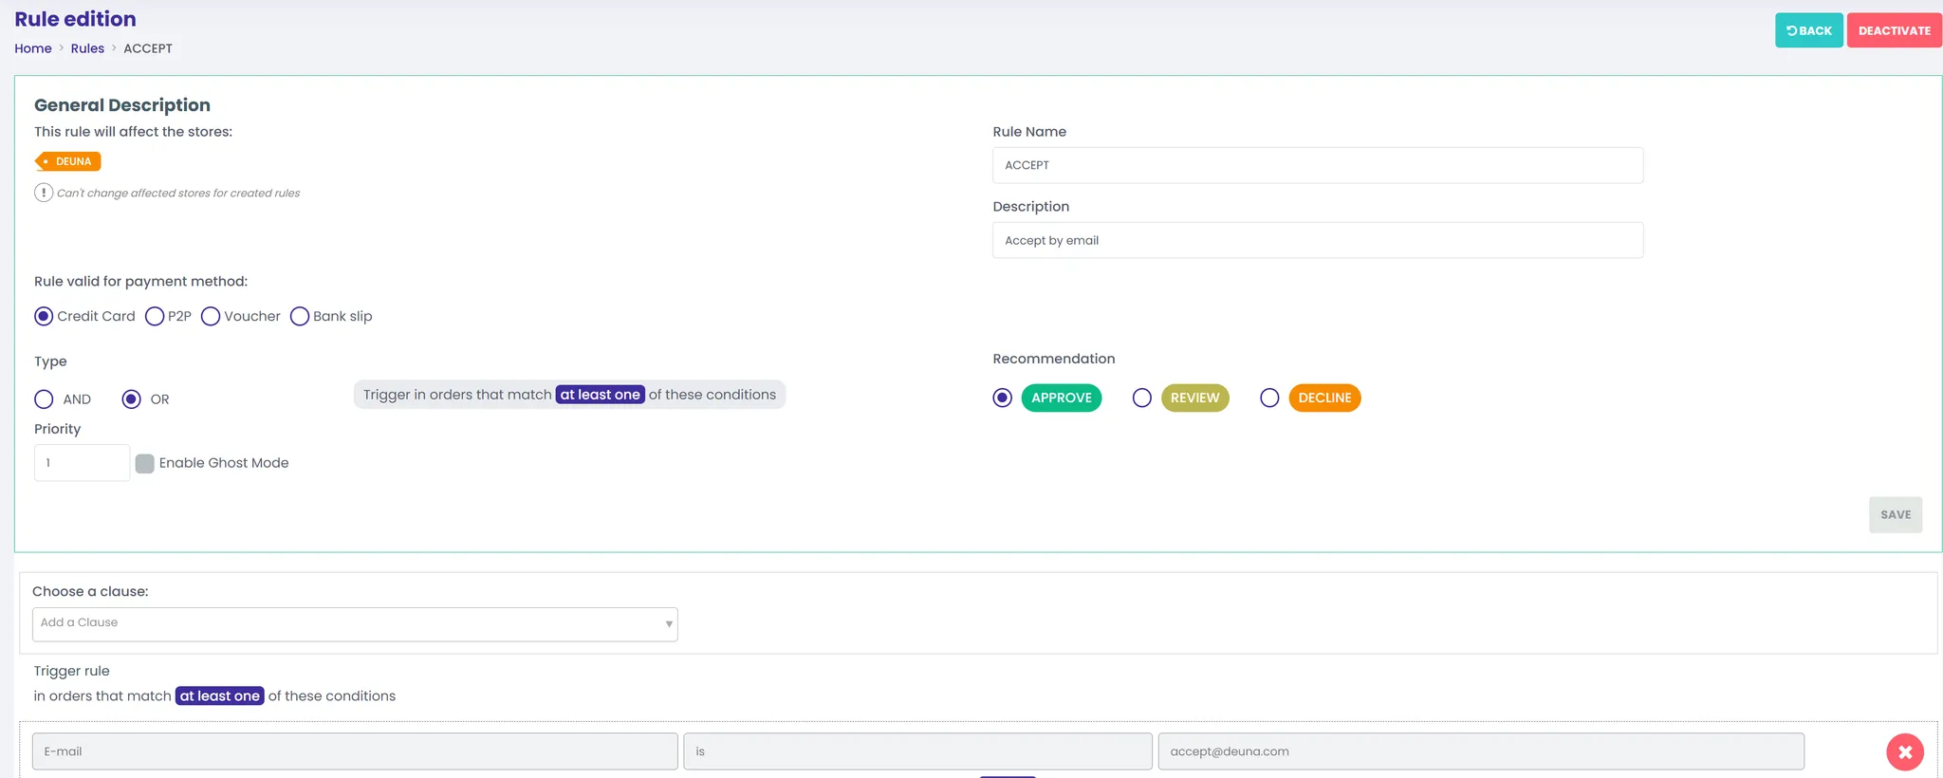Image resolution: width=1943 pixels, height=778 pixels.
Task: Click the accept@deuna.com value field
Action: coord(1481,751)
